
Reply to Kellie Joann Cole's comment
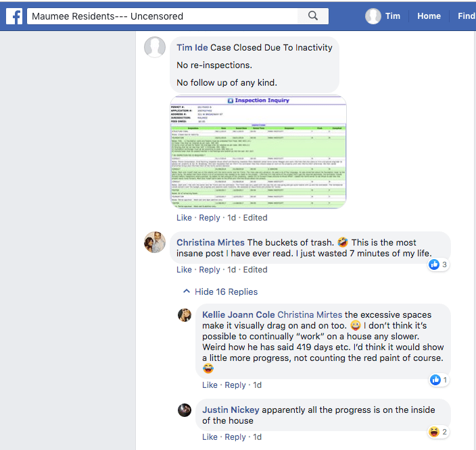tap(235, 385)
